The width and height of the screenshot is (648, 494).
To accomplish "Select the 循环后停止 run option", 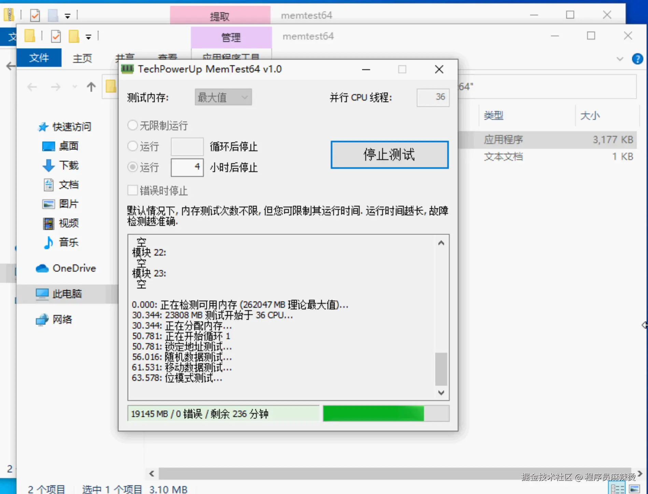I will click(133, 146).
